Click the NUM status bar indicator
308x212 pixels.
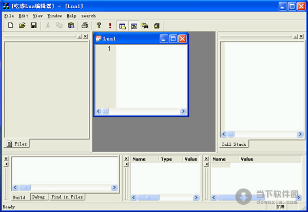point(280,207)
